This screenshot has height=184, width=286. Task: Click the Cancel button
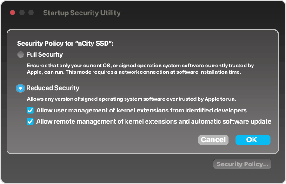click(213, 140)
